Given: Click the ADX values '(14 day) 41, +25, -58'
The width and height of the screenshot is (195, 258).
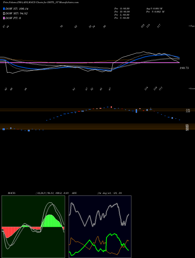Looking at the screenshot, I should (x=110, y=193).
